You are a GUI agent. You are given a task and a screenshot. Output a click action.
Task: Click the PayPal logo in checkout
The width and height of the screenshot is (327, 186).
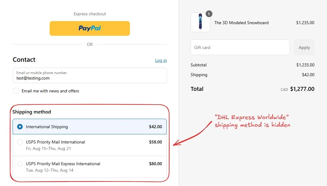90,28
